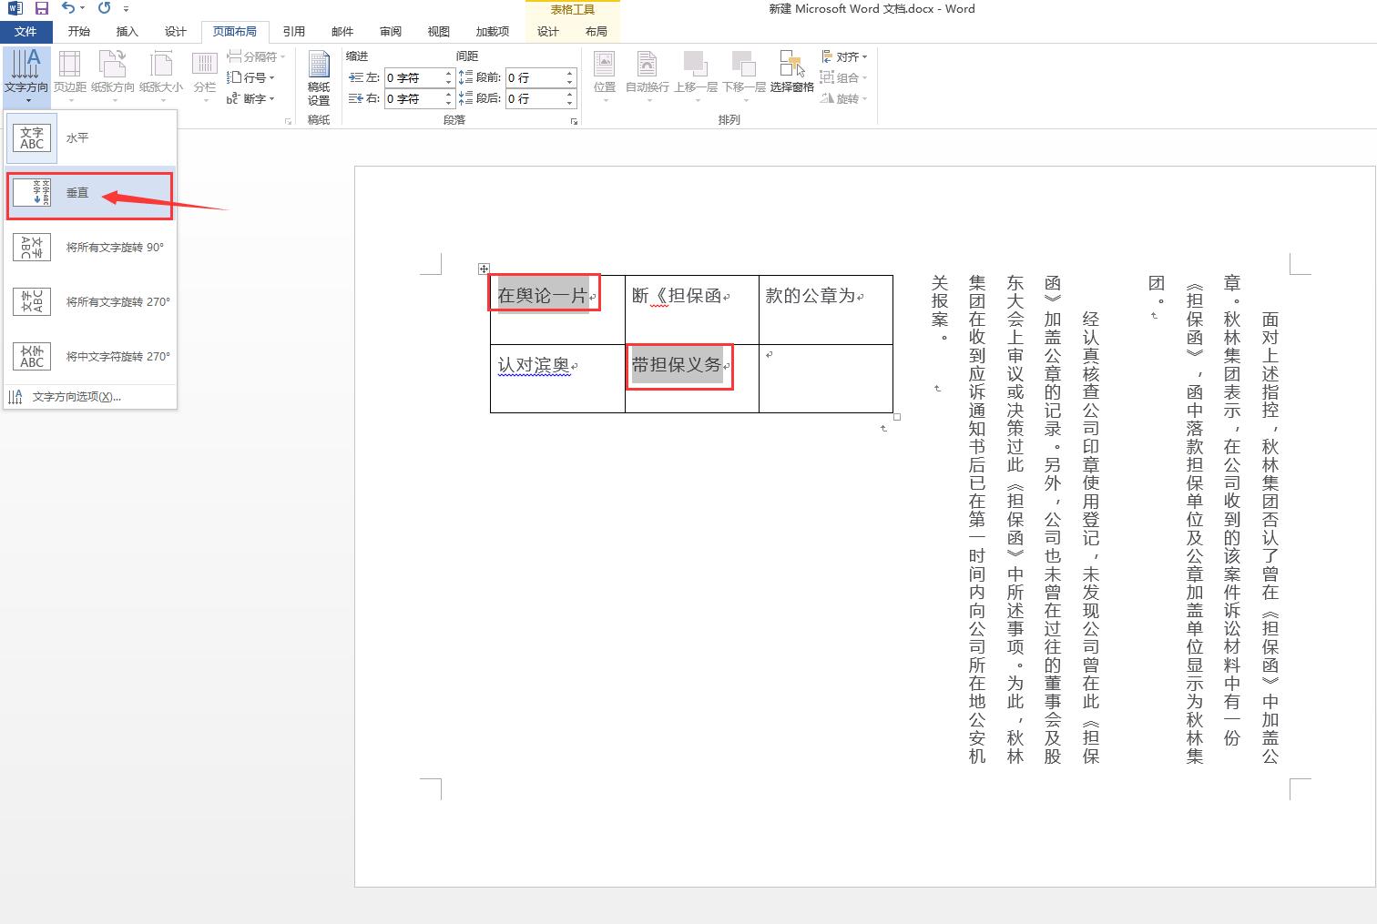Select the 垂直 text direction option
The height and width of the screenshot is (924, 1377).
[90, 193]
